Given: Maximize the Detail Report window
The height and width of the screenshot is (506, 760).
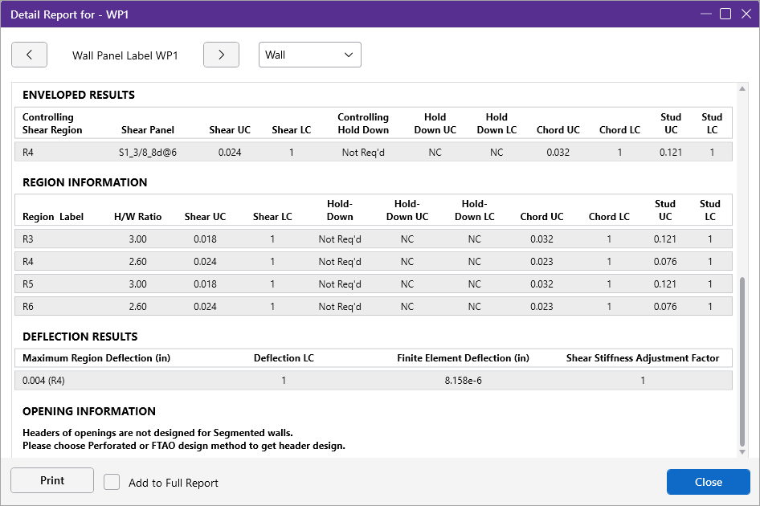Looking at the screenshot, I should pyautogui.click(x=725, y=14).
